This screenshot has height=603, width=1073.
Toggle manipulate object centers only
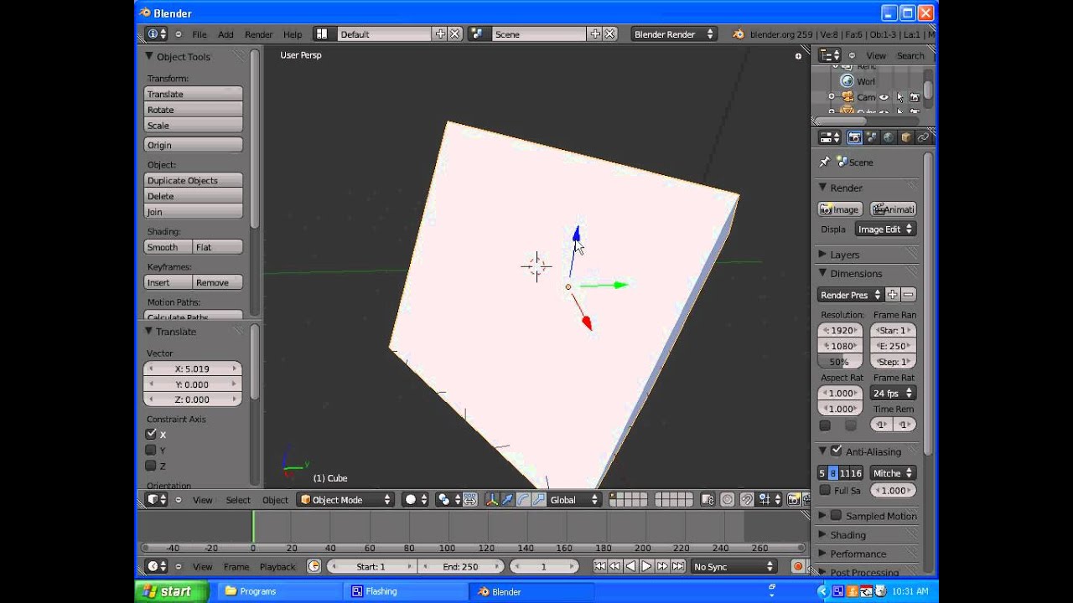click(x=470, y=499)
